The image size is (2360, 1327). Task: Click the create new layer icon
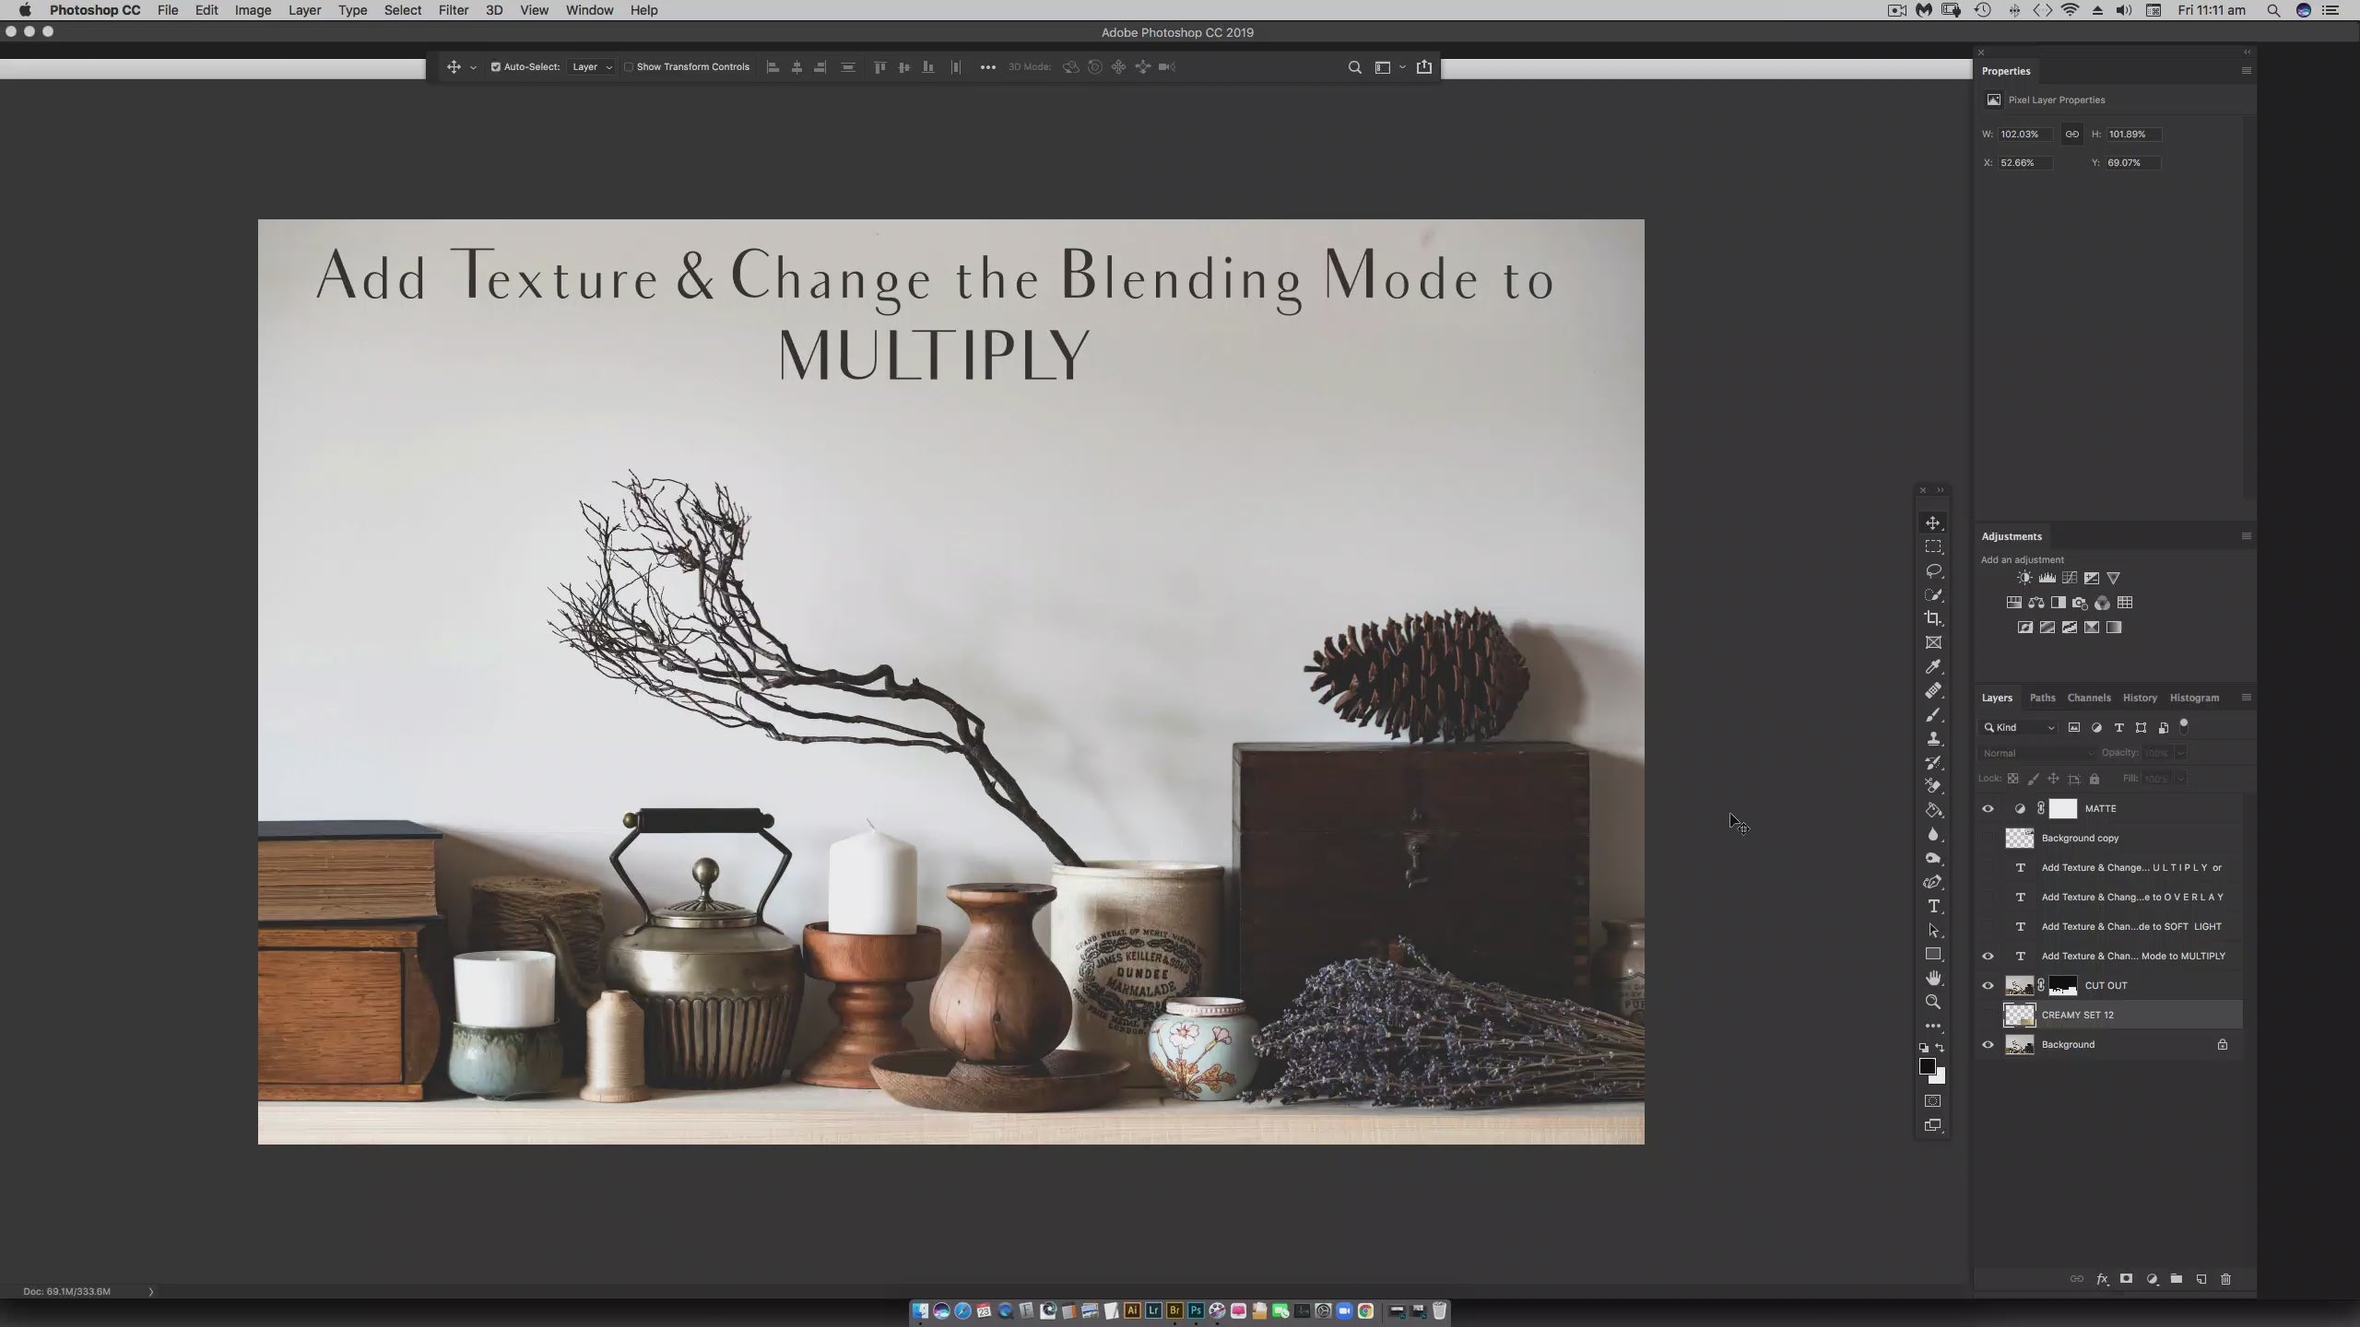point(2201,1279)
